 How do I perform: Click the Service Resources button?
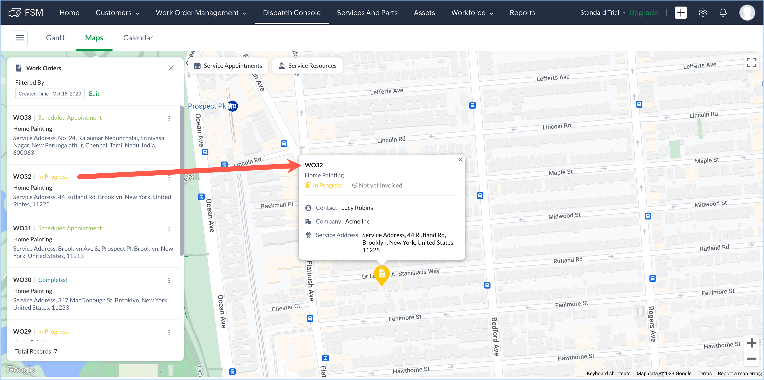(x=307, y=66)
